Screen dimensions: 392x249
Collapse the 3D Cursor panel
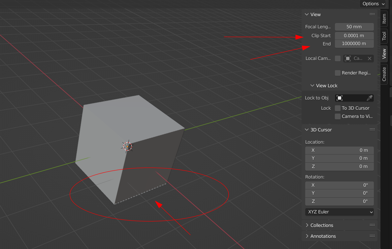pos(307,130)
